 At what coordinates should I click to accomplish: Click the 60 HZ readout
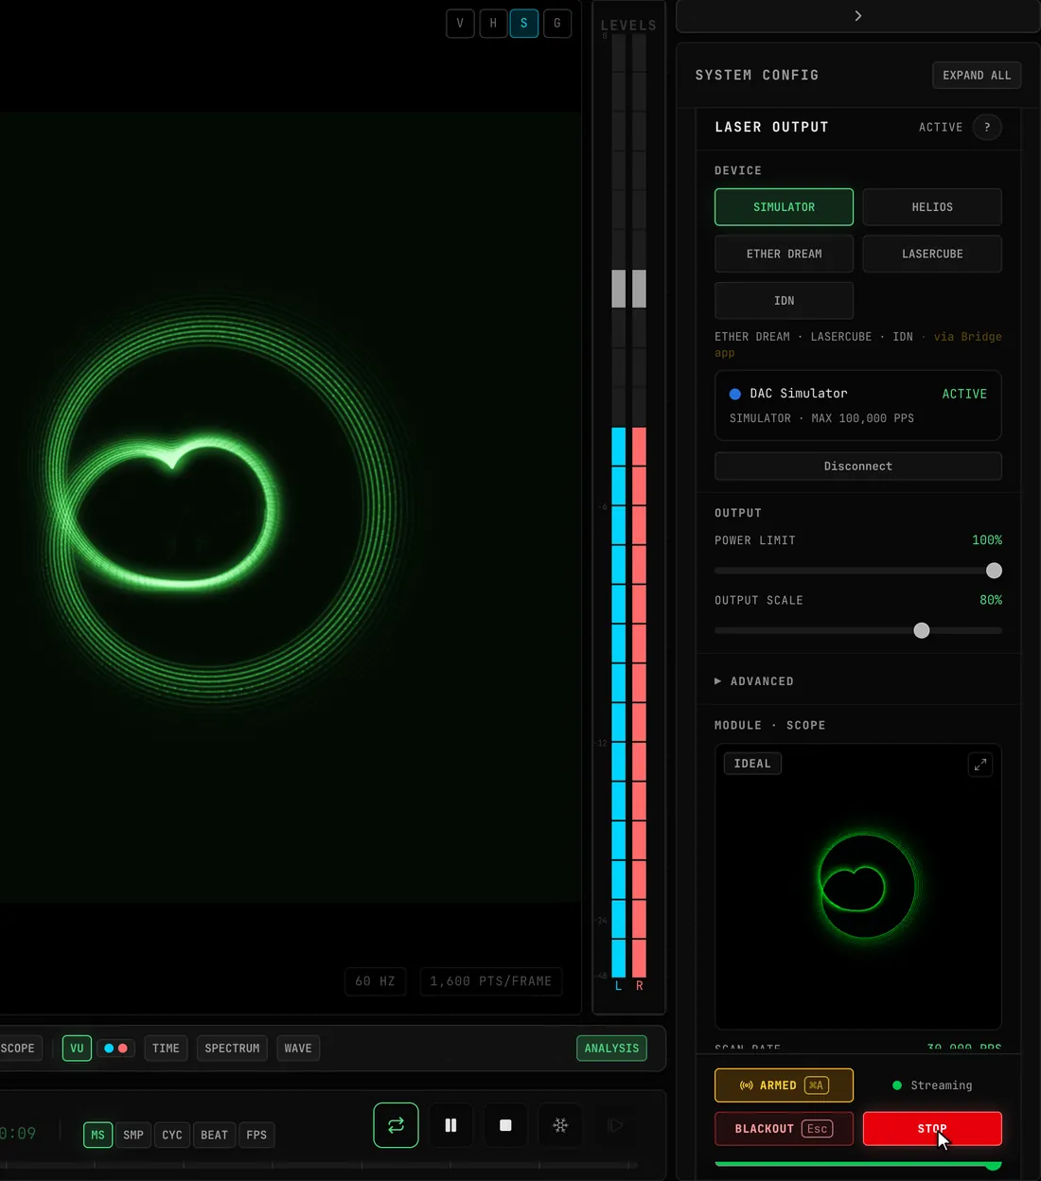coord(375,981)
